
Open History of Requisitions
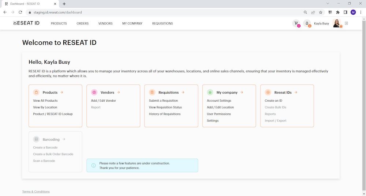[165, 114]
